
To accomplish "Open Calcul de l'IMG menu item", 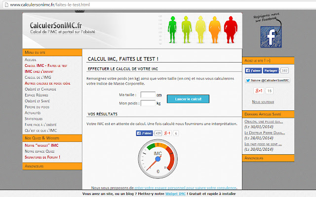I will coord(38,77).
